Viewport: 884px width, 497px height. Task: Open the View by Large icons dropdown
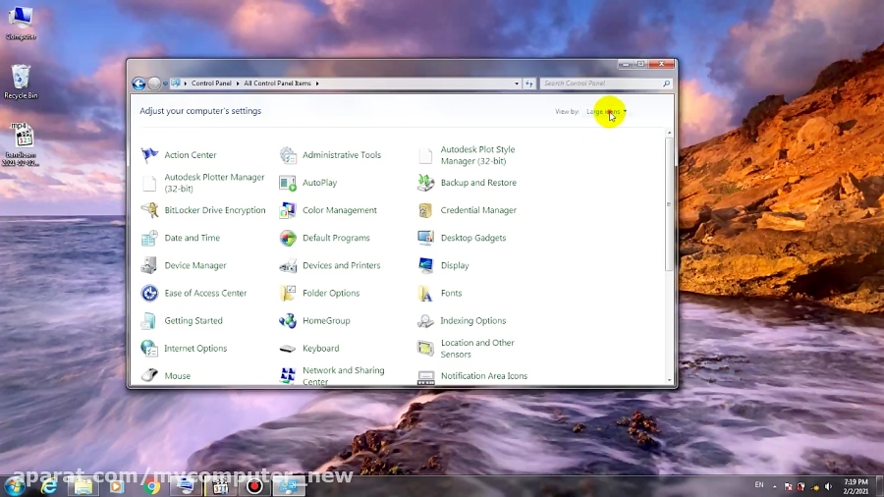(x=607, y=112)
